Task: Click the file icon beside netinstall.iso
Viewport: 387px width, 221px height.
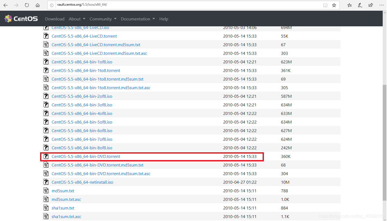Action: [x=46, y=182]
